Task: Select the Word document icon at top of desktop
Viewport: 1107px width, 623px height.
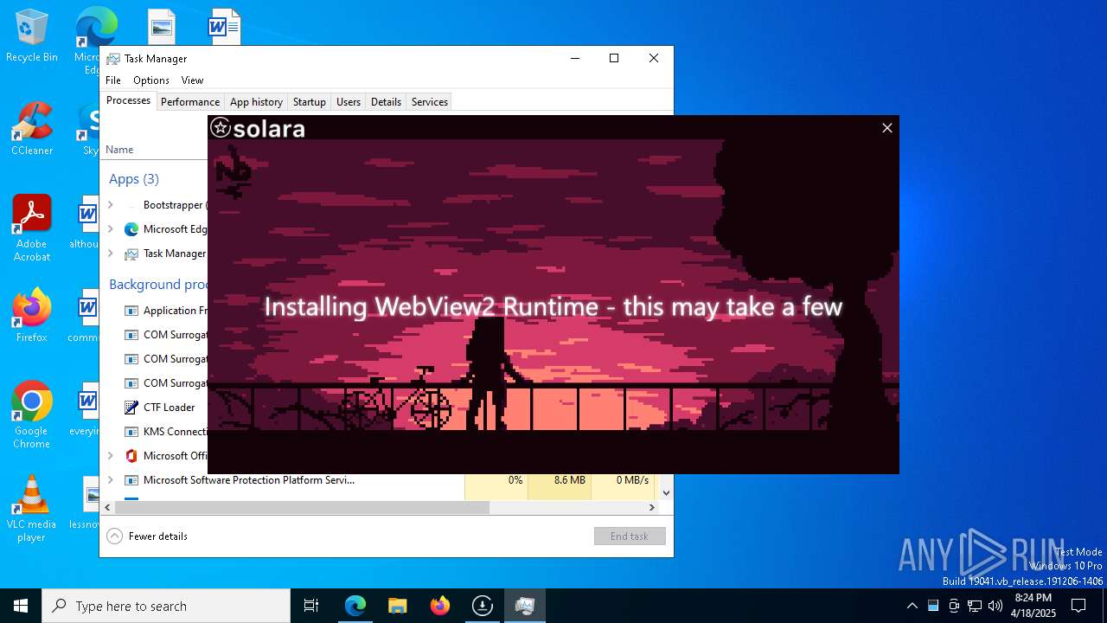Action: [x=224, y=28]
